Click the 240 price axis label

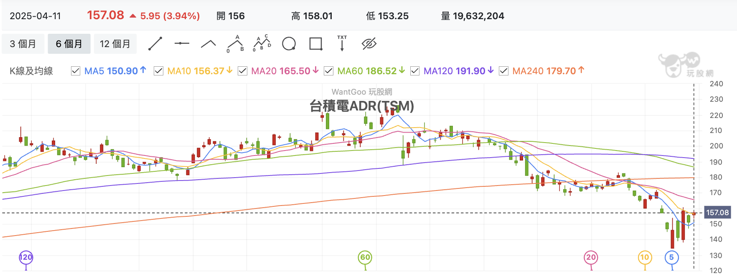click(716, 84)
